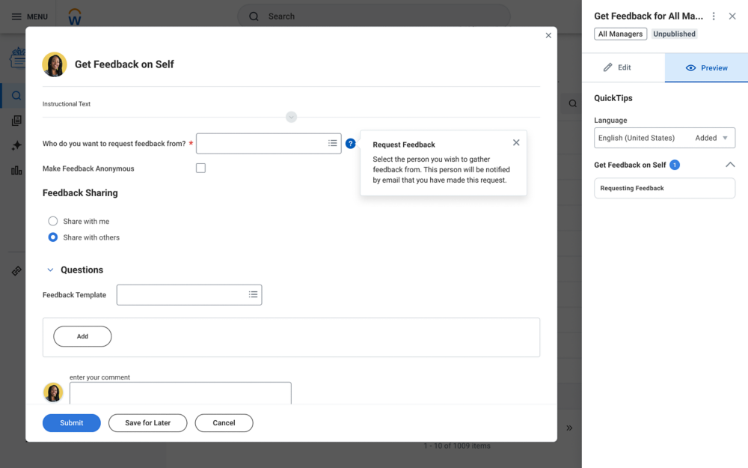
Task: Close the Request Feedback tooltip
Action: [516, 143]
